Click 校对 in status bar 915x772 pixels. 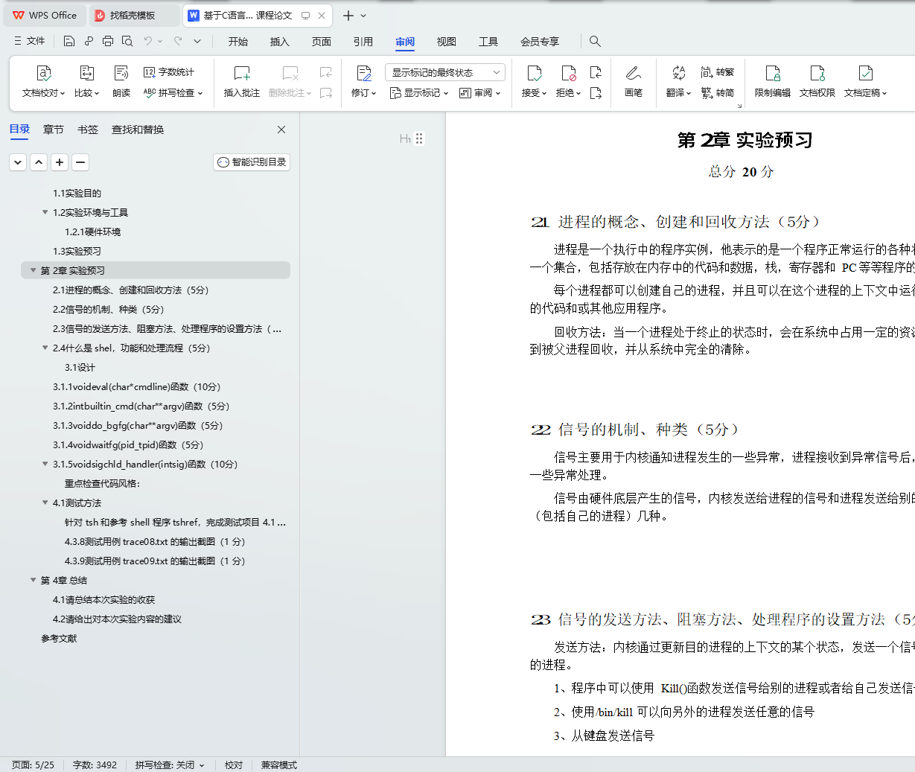tap(234, 765)
